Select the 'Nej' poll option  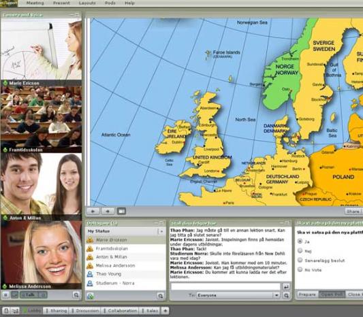click(300, 250)
